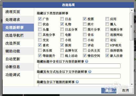136x96 pixels.
Task: Open help icon for link filter
Action: (x=77, y=82)
